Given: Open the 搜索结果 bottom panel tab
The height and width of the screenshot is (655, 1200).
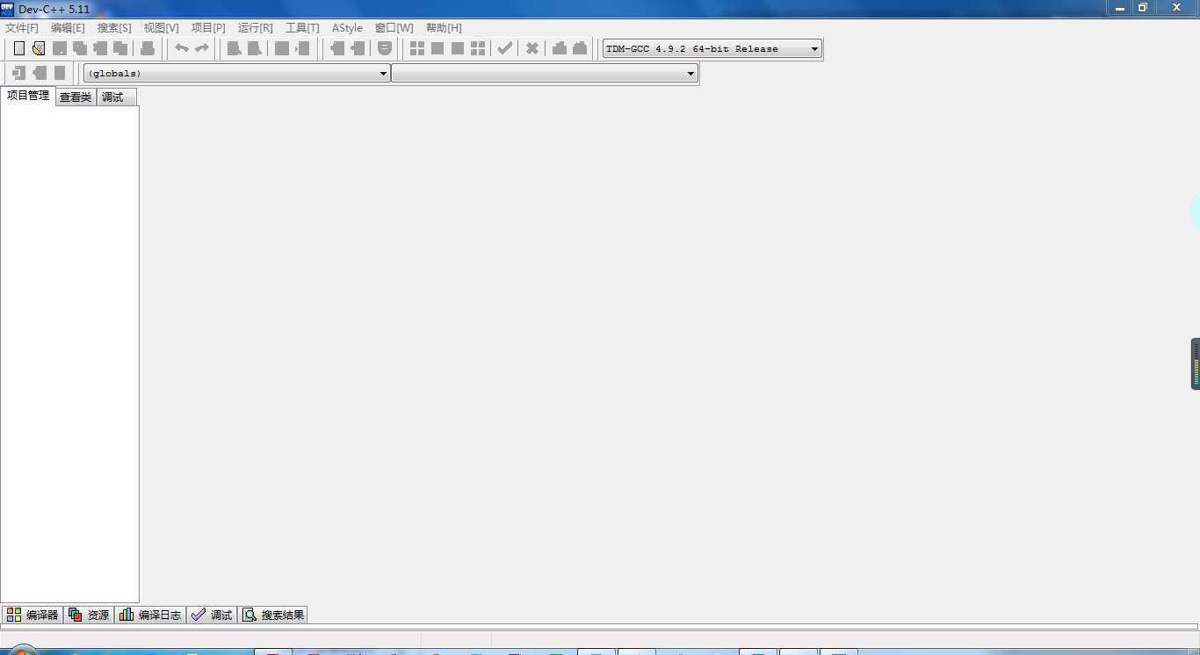Looking at the screenshot, I should 273,615.
